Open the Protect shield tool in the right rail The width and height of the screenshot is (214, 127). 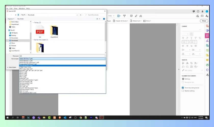[207, 70]
